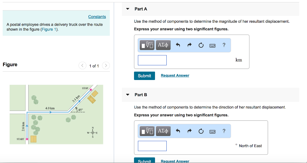This screenshot has width=307, height=163.
Task: Redo entry in Part A toolbar
Action: coord(189,45)
